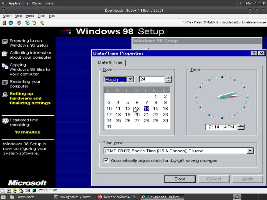Open the Tools menu
This screenshot has height=200, width=267.
pos(41,16)
